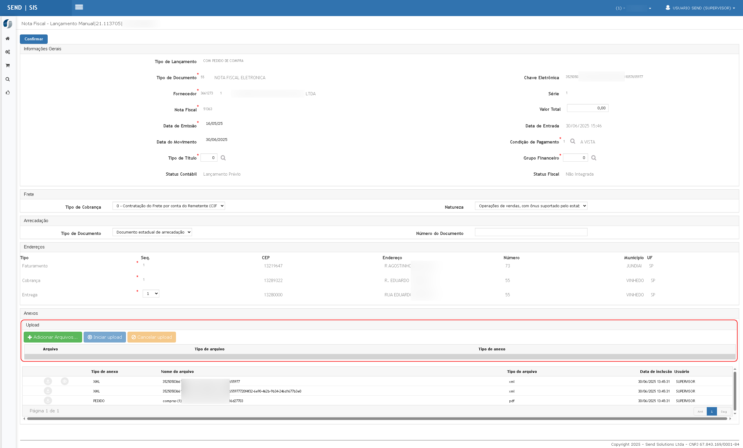Toggle the hamburger menu in the header

coord(79,7)
